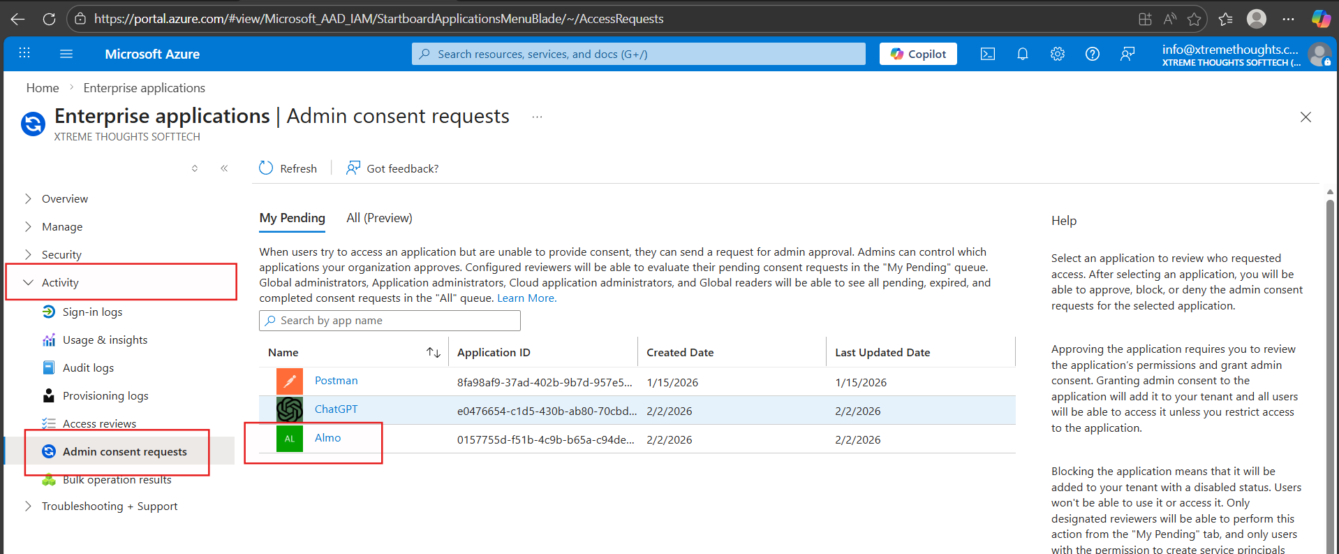The image size is (1339, 554).
Task: Open the Help question mark icon
Action: click(1093, 54)
